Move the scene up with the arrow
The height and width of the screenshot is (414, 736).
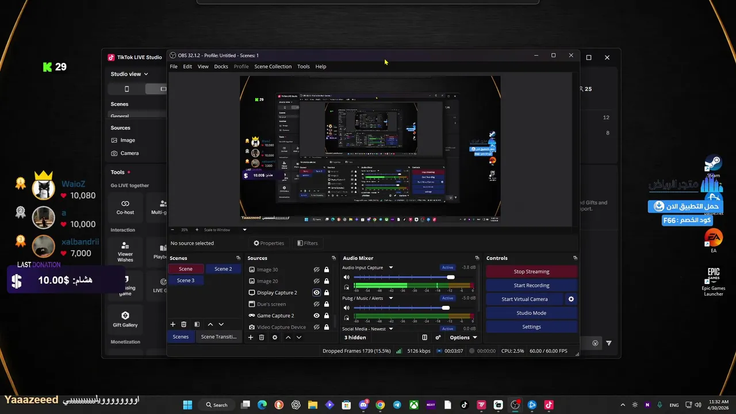[210, 324]
